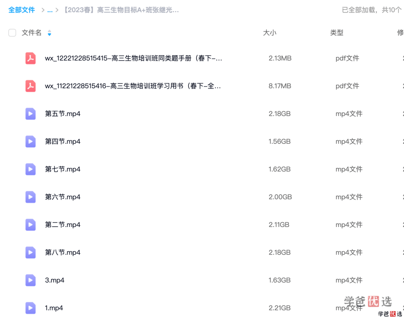The image size is (404, 318).
Task: Click the video icon for 第七节.mp4
Action: (30, 169)
